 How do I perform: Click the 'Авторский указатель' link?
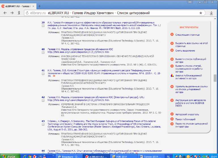pos(185,114)
